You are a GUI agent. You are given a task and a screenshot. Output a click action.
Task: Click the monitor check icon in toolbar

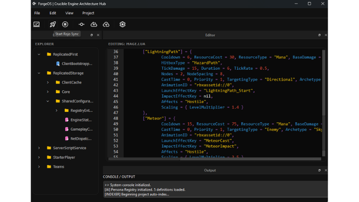[36, 24]
